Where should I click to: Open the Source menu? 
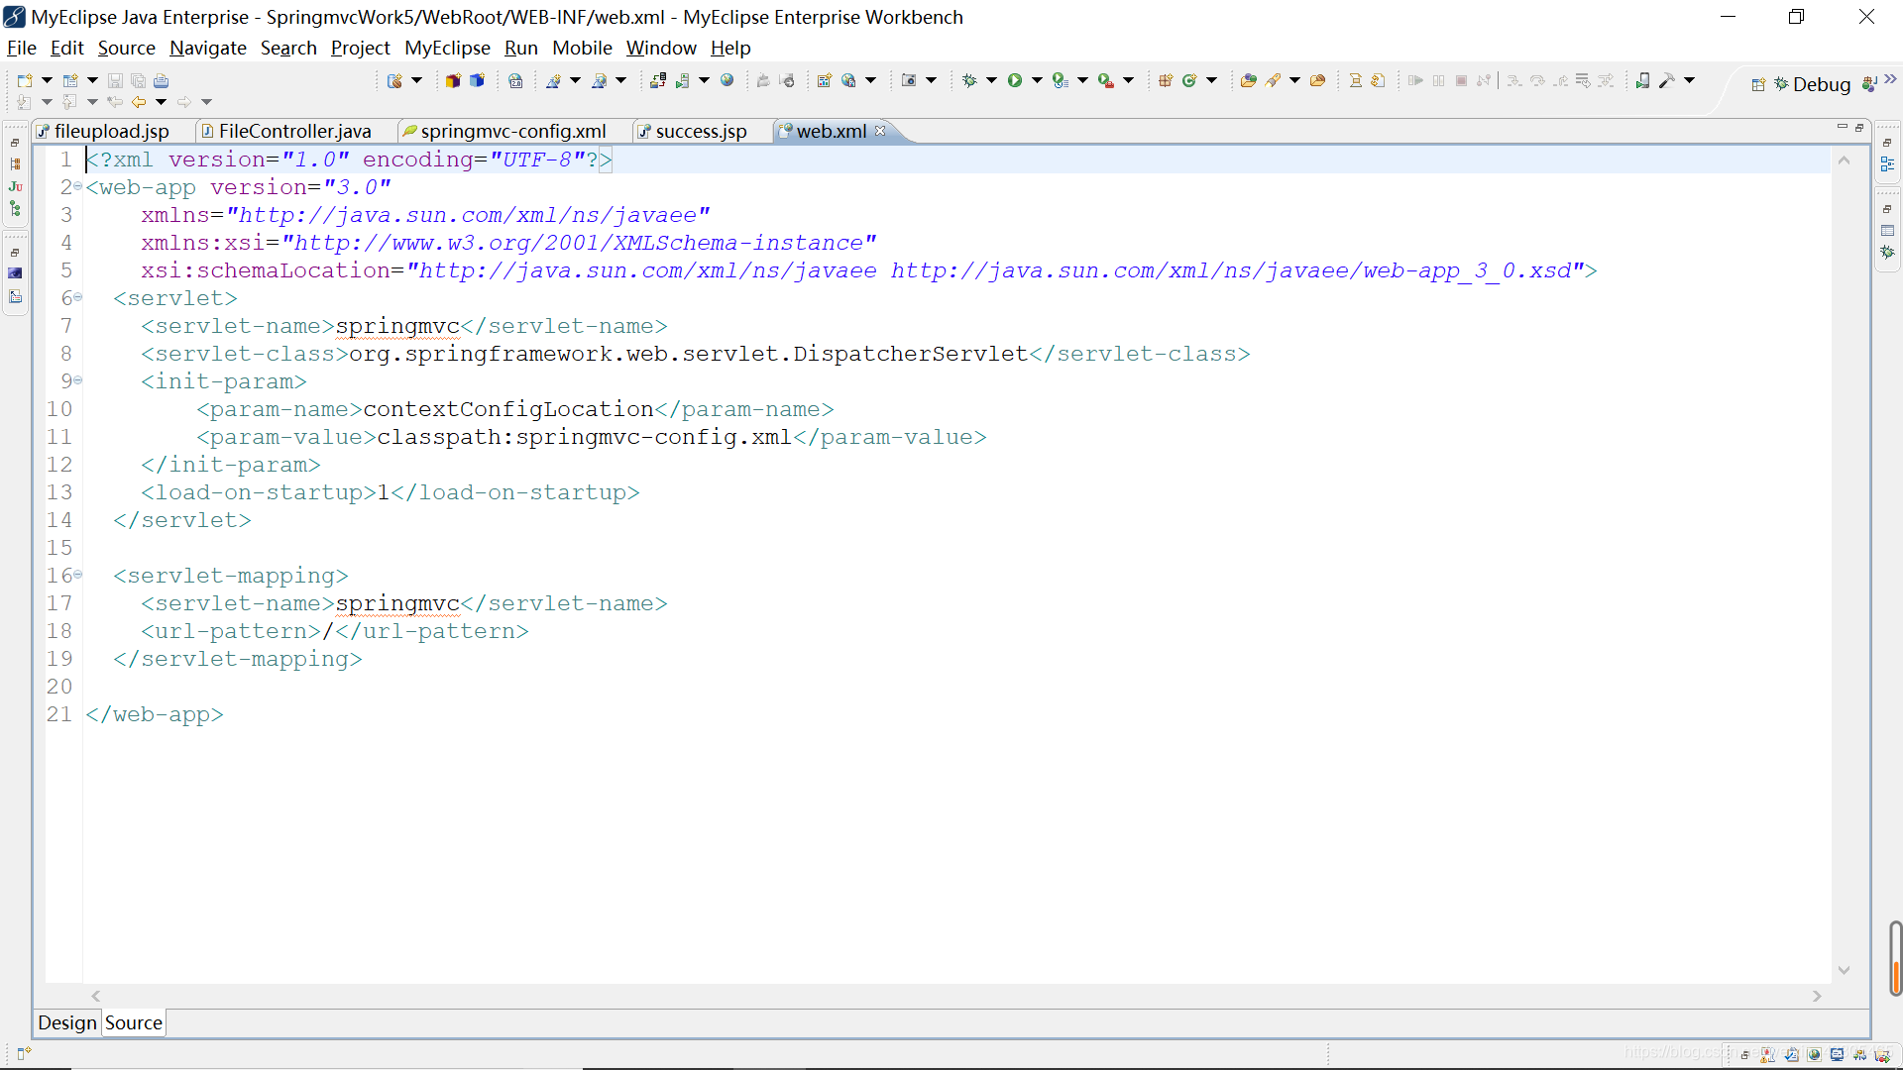(126, 48)
